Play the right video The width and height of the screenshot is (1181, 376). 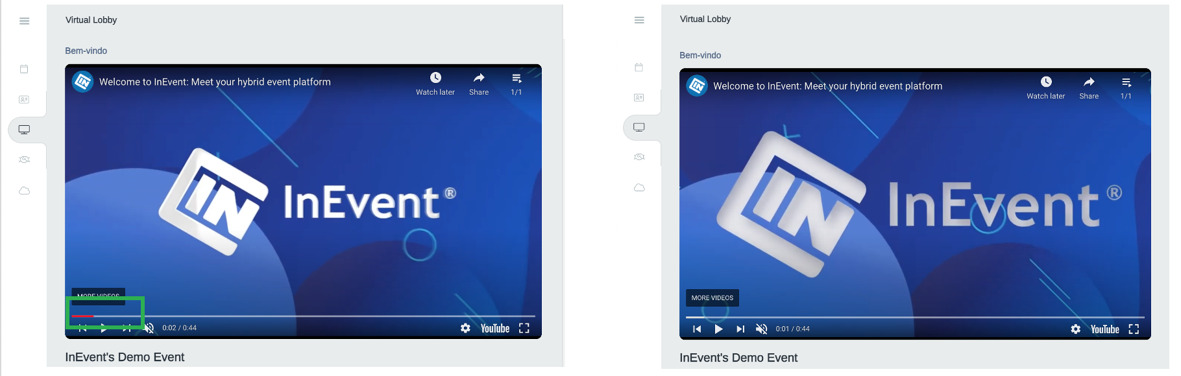[x=718, y=329]
